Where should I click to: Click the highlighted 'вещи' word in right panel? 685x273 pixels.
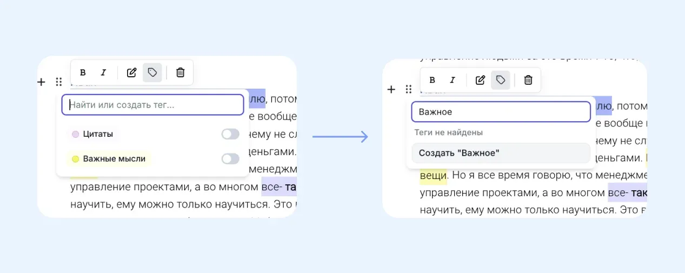click(433, 176)
